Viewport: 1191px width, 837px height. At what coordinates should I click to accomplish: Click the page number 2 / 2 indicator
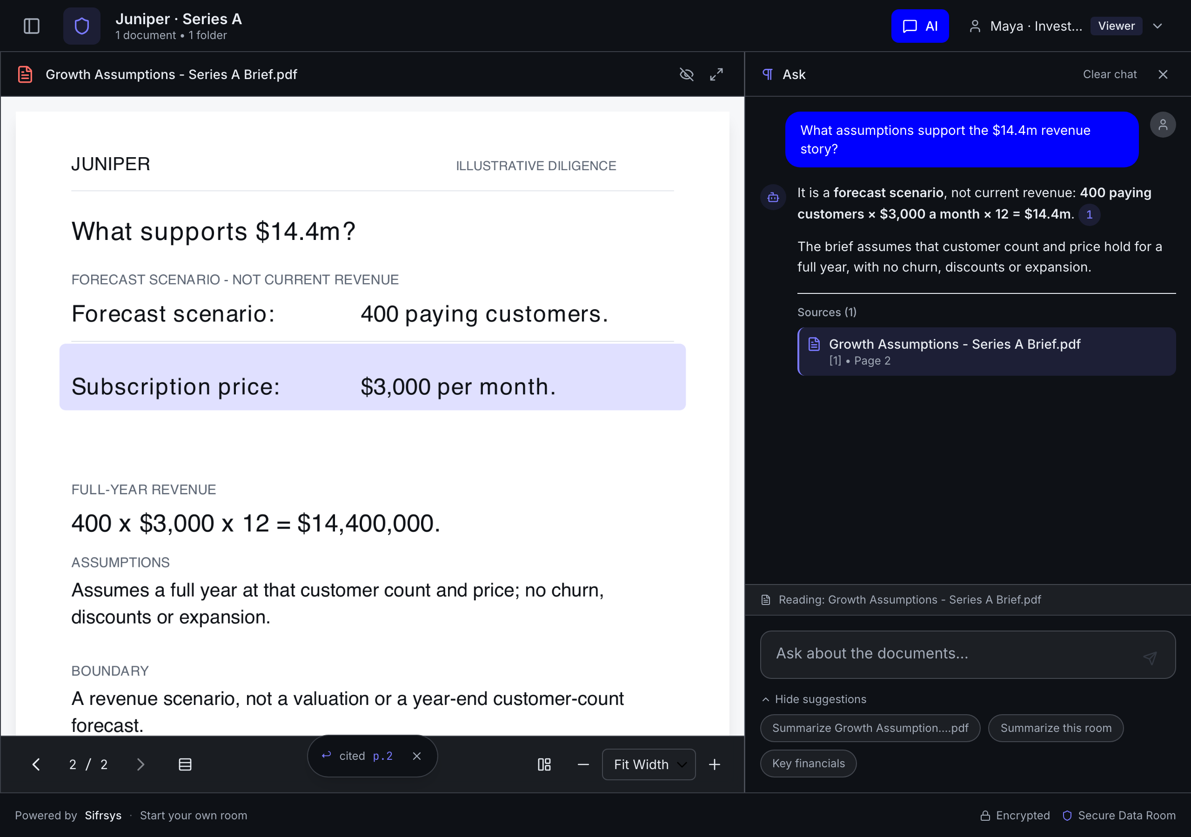coord(88,764)
